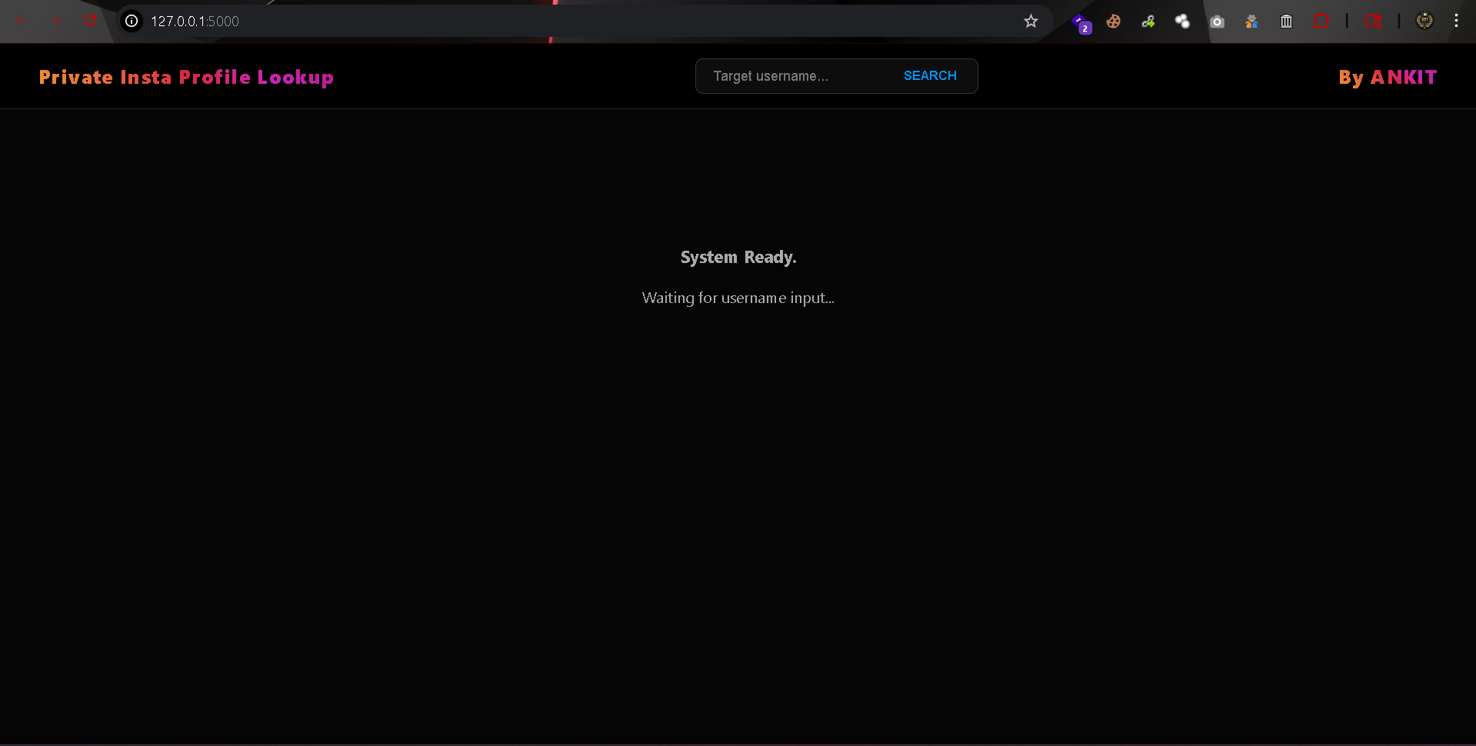1476x746 pixels.
Task: Open the browser three-dot menu
Action: tap(1456, 21)
